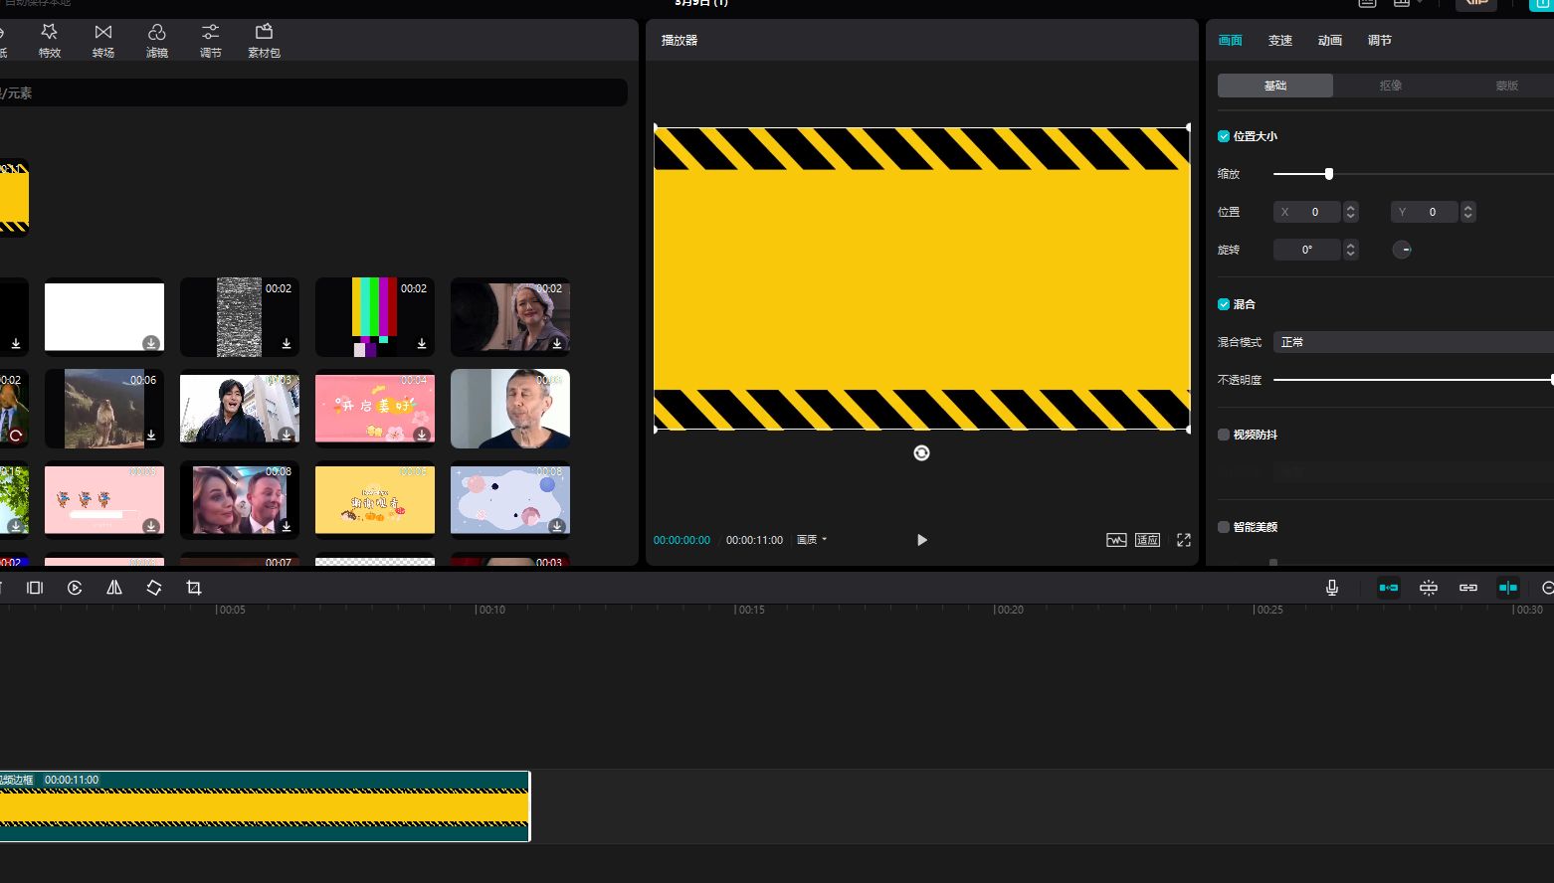Play the preview in the player
The width and height of the screenshot is (1554, 883).
tap(922, 540)
